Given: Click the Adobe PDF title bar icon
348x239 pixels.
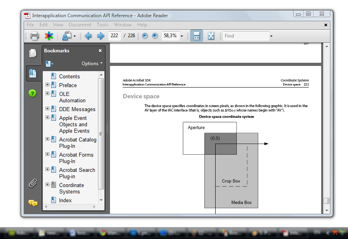Looking at the screenshot, I should 27,16.
